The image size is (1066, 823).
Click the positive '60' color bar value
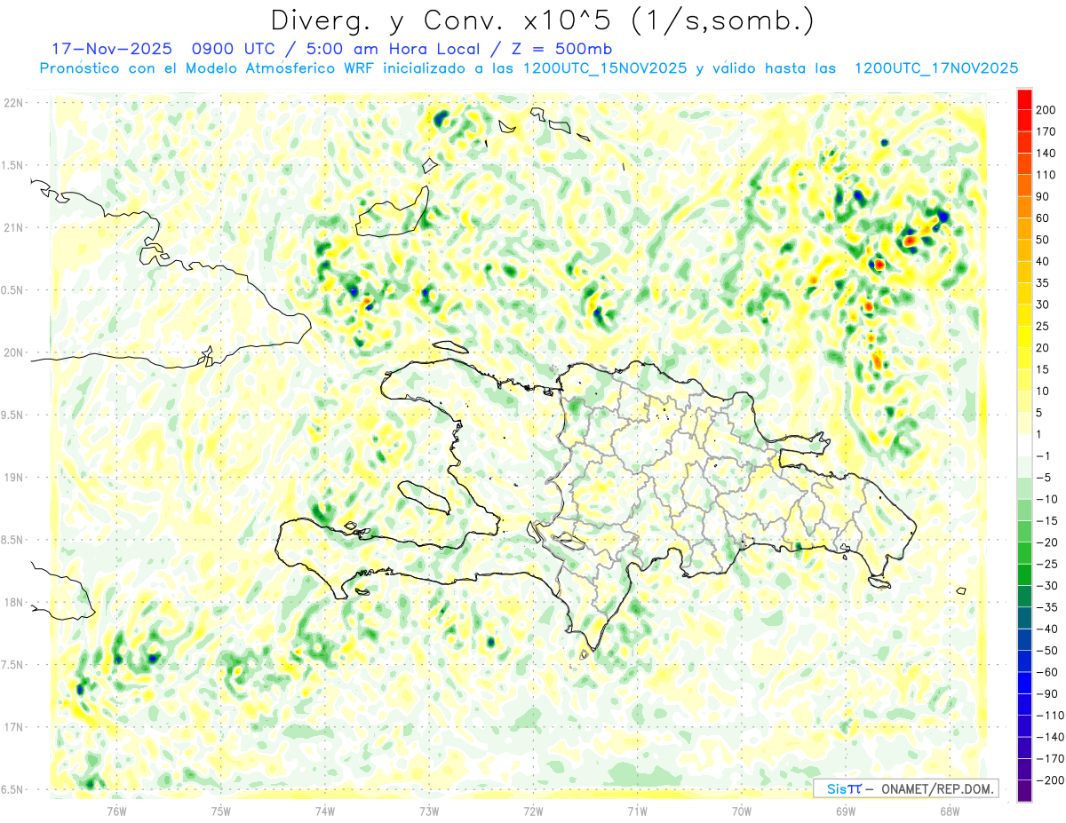(1043, 218)
